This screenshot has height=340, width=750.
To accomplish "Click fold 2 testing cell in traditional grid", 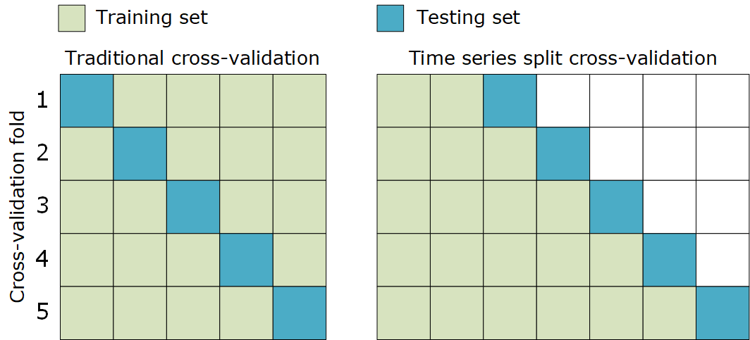I will pyautogui.click(x=140, y=153).
